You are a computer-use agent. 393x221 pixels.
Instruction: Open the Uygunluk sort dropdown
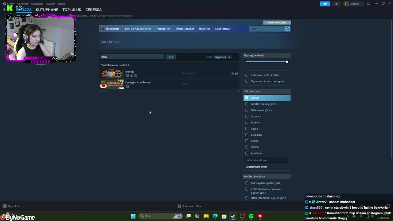click(x=223, y=57)
